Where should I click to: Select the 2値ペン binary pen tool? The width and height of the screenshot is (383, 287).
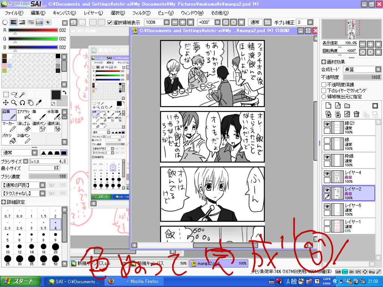point(24,139)
